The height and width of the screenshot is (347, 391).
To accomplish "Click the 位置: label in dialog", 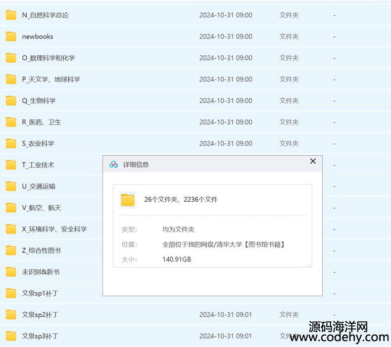I will [129, 245].
